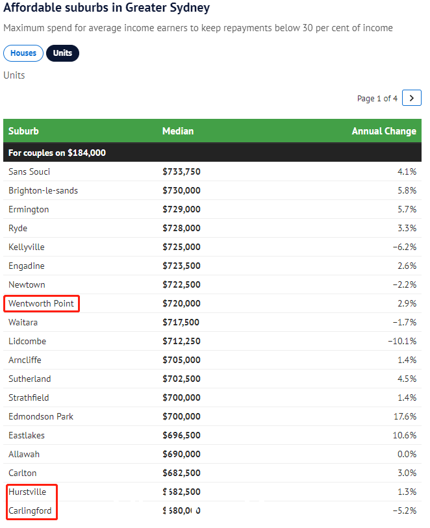Select the $696,500 median price
Image resolution: width=430 pixels, height=528 pixels.
[x=181, y=435]
